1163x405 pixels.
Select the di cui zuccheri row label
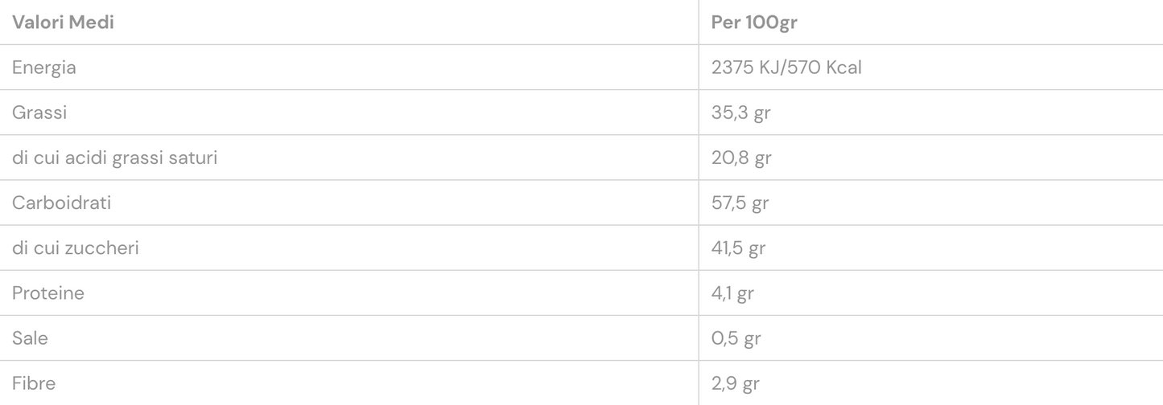[x=76, y=247]
